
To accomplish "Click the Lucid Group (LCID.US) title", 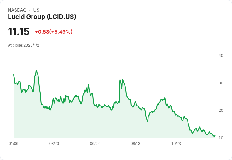I will coord(42,17).
